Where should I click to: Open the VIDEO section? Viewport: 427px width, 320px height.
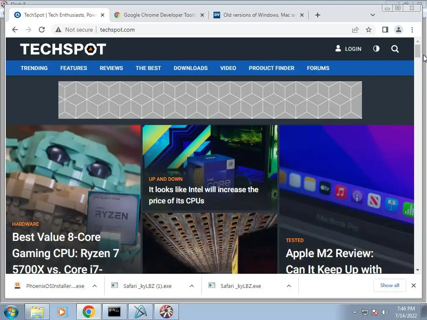click(228, 68)
